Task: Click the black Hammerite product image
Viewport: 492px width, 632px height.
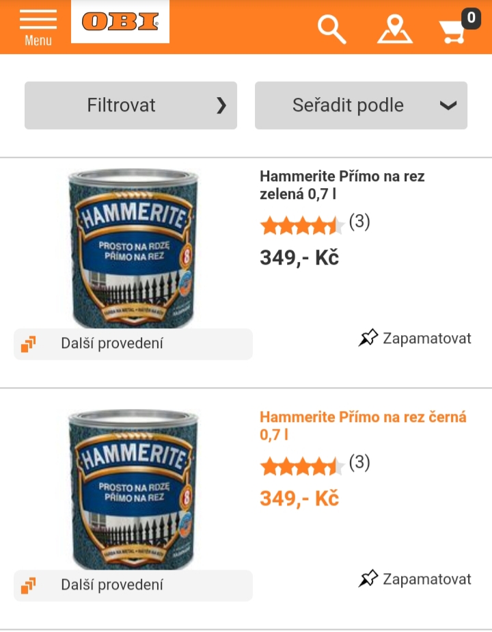Action: pyautogui.click(x=133, y=489)
